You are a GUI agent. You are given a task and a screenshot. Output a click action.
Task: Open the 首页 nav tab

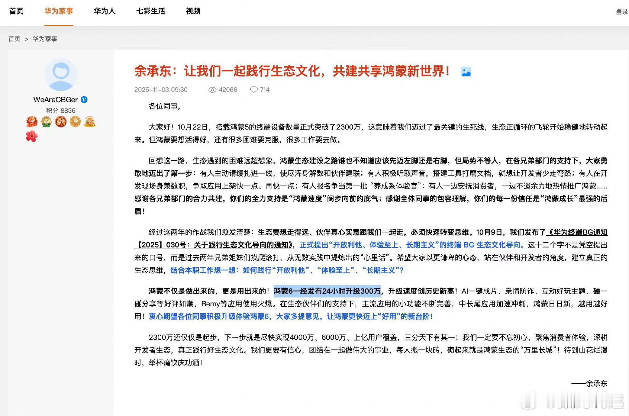pyautogui.click(x=16, y=11)
